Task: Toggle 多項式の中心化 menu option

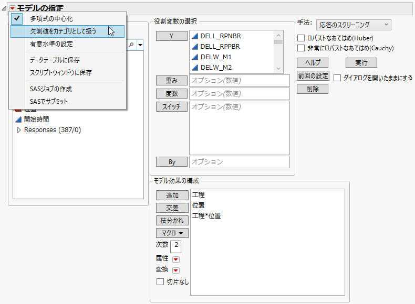Action: 67,19
